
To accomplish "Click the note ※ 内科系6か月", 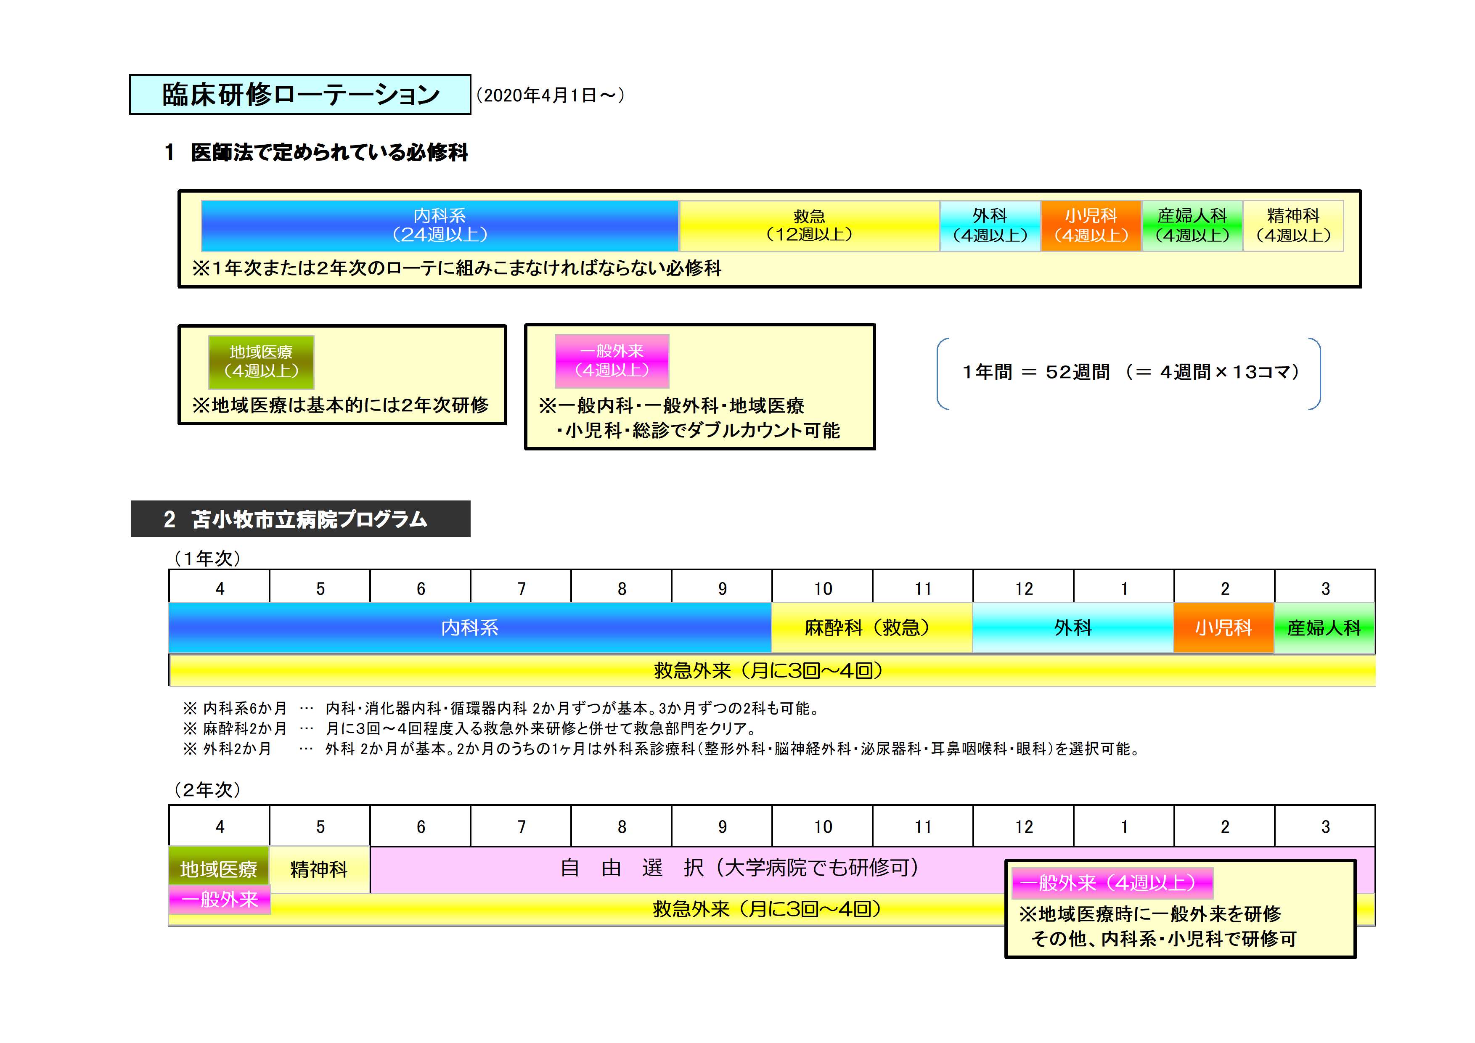I will [x=235, y=708].
